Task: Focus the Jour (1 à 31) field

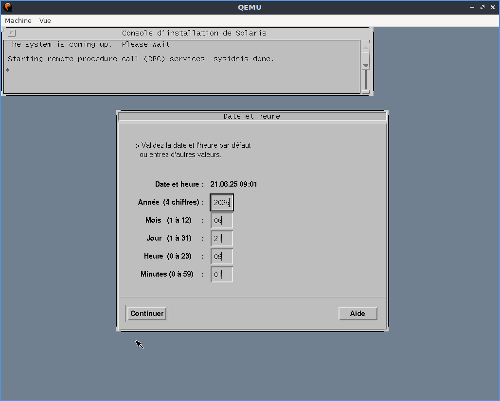Action: [222, 239]
